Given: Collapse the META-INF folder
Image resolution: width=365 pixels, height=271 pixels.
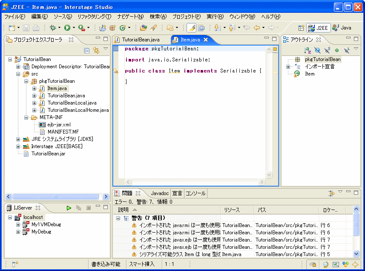Looking at the screenshot, I should click(26, 117).
